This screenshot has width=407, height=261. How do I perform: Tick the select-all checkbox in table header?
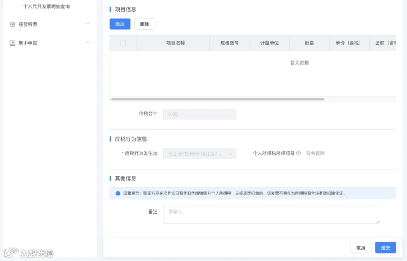123,43
